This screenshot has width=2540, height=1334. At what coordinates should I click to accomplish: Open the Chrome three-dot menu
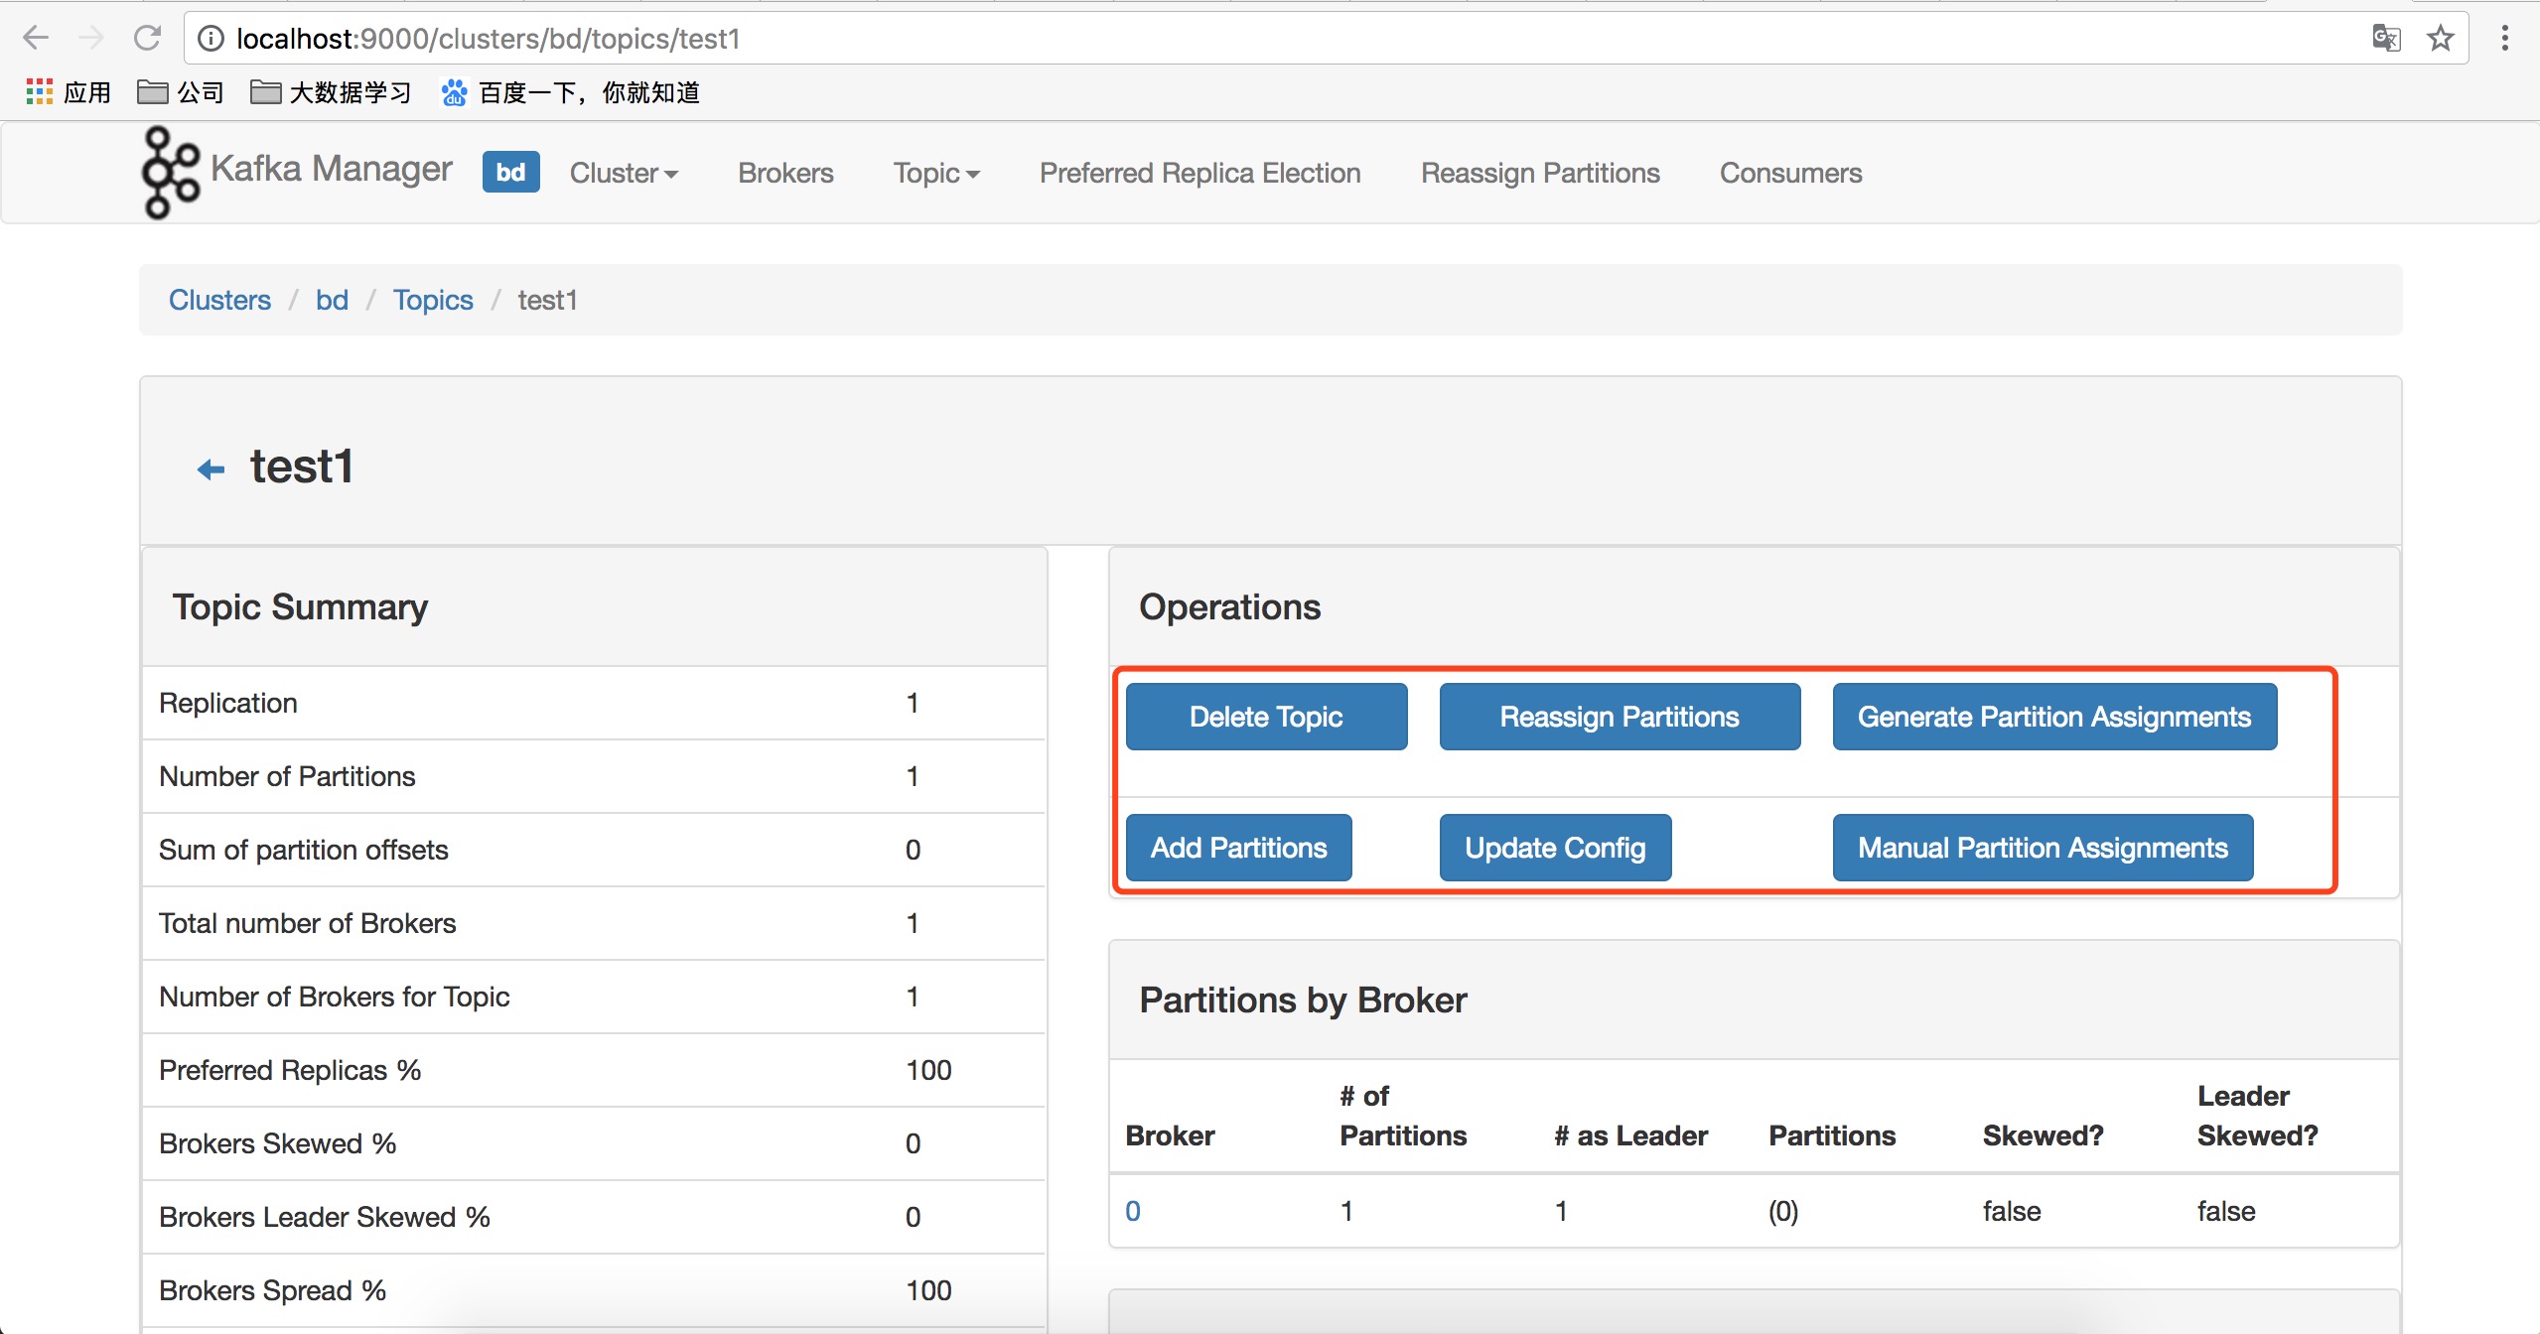(x=2504, y=39)
